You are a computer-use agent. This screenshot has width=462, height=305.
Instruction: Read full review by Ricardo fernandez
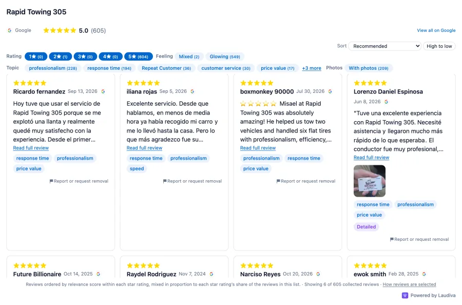[x=31, y=148]
